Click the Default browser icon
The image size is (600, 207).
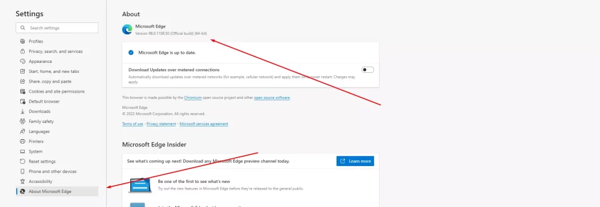click(22, 101)
